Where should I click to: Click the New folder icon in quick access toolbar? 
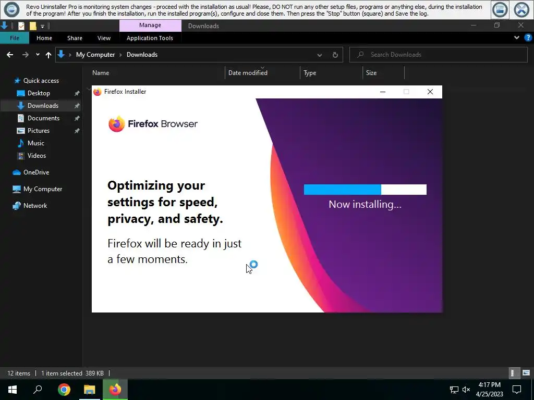(33, 26)
